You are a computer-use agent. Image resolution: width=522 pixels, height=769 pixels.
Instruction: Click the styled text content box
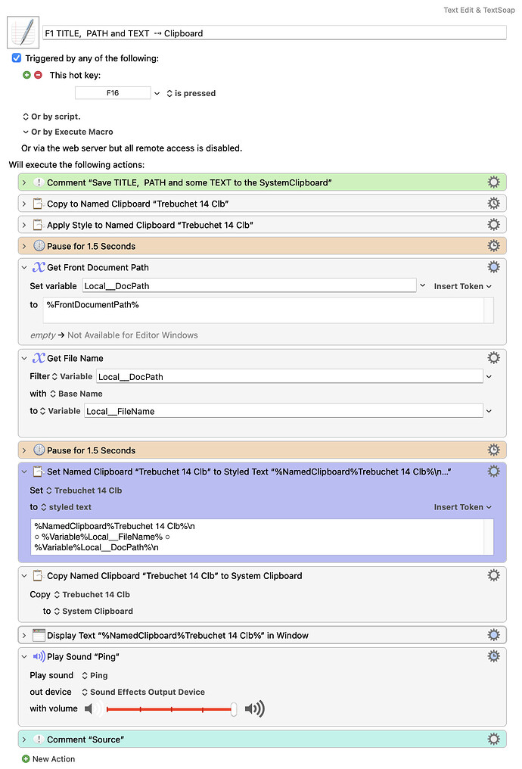pyautogui.click(x=262, y=537)
